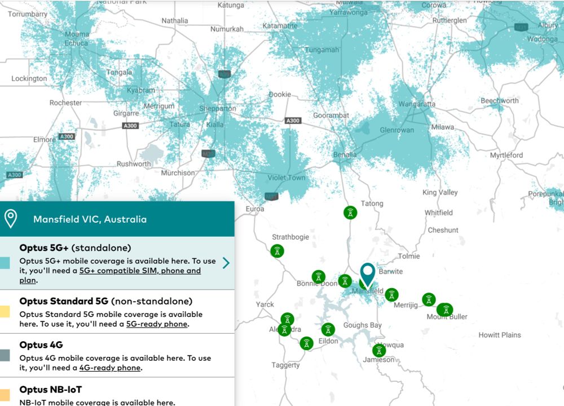Click the A300 road shield near Girgarre

[130, 126]
